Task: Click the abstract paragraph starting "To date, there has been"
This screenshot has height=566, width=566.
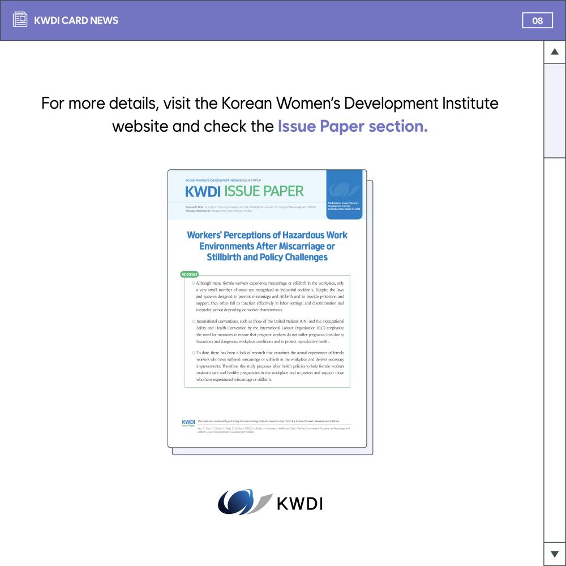Action: (x=269, y=366)
